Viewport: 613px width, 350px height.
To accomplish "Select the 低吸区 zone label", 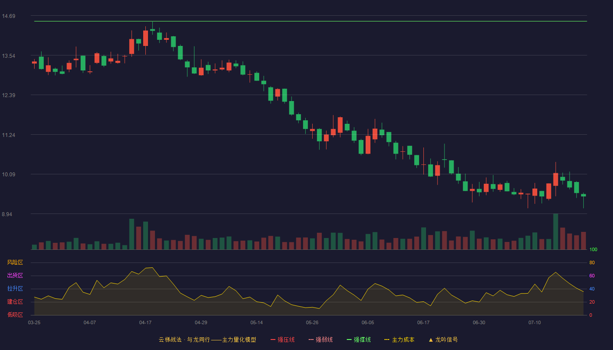I will click(x=15, y=315).
